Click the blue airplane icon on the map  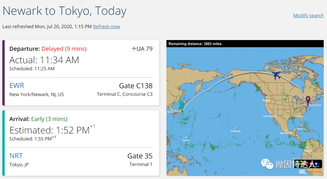point(276,76)
